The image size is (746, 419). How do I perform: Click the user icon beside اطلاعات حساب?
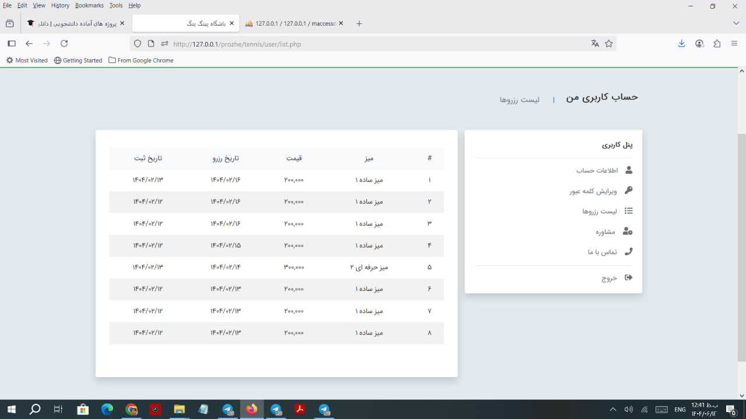(x=628, y=171)
